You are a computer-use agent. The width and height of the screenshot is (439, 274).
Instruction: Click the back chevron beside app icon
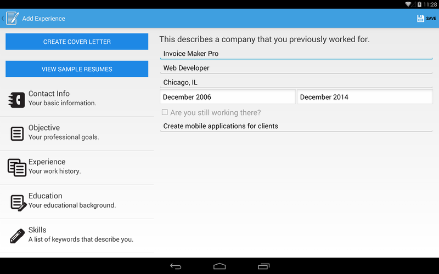(x=3, y=18)
